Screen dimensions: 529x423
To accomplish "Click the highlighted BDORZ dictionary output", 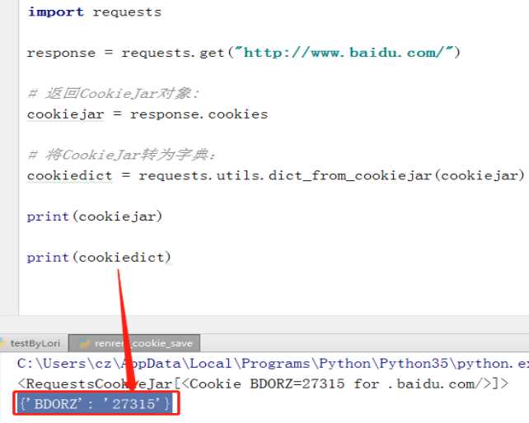I will click(95, 404).
